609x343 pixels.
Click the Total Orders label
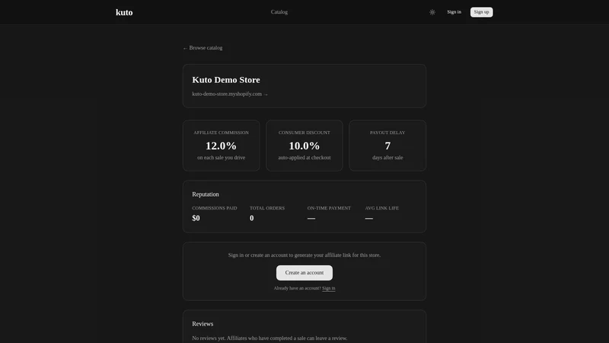[267, 208]
